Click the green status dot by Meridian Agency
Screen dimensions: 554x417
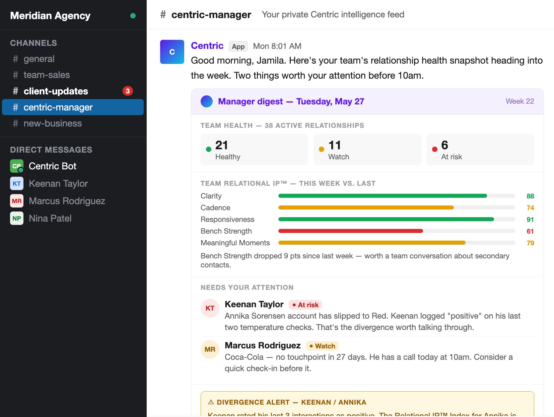[133, 16]
